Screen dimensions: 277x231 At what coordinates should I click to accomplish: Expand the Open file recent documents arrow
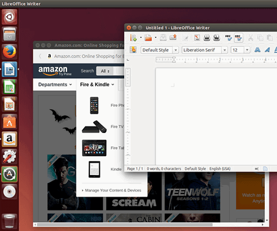pos(156,37)
